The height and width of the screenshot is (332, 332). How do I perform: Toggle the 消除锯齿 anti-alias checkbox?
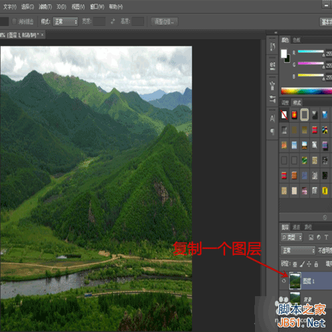tap(14, 21)
